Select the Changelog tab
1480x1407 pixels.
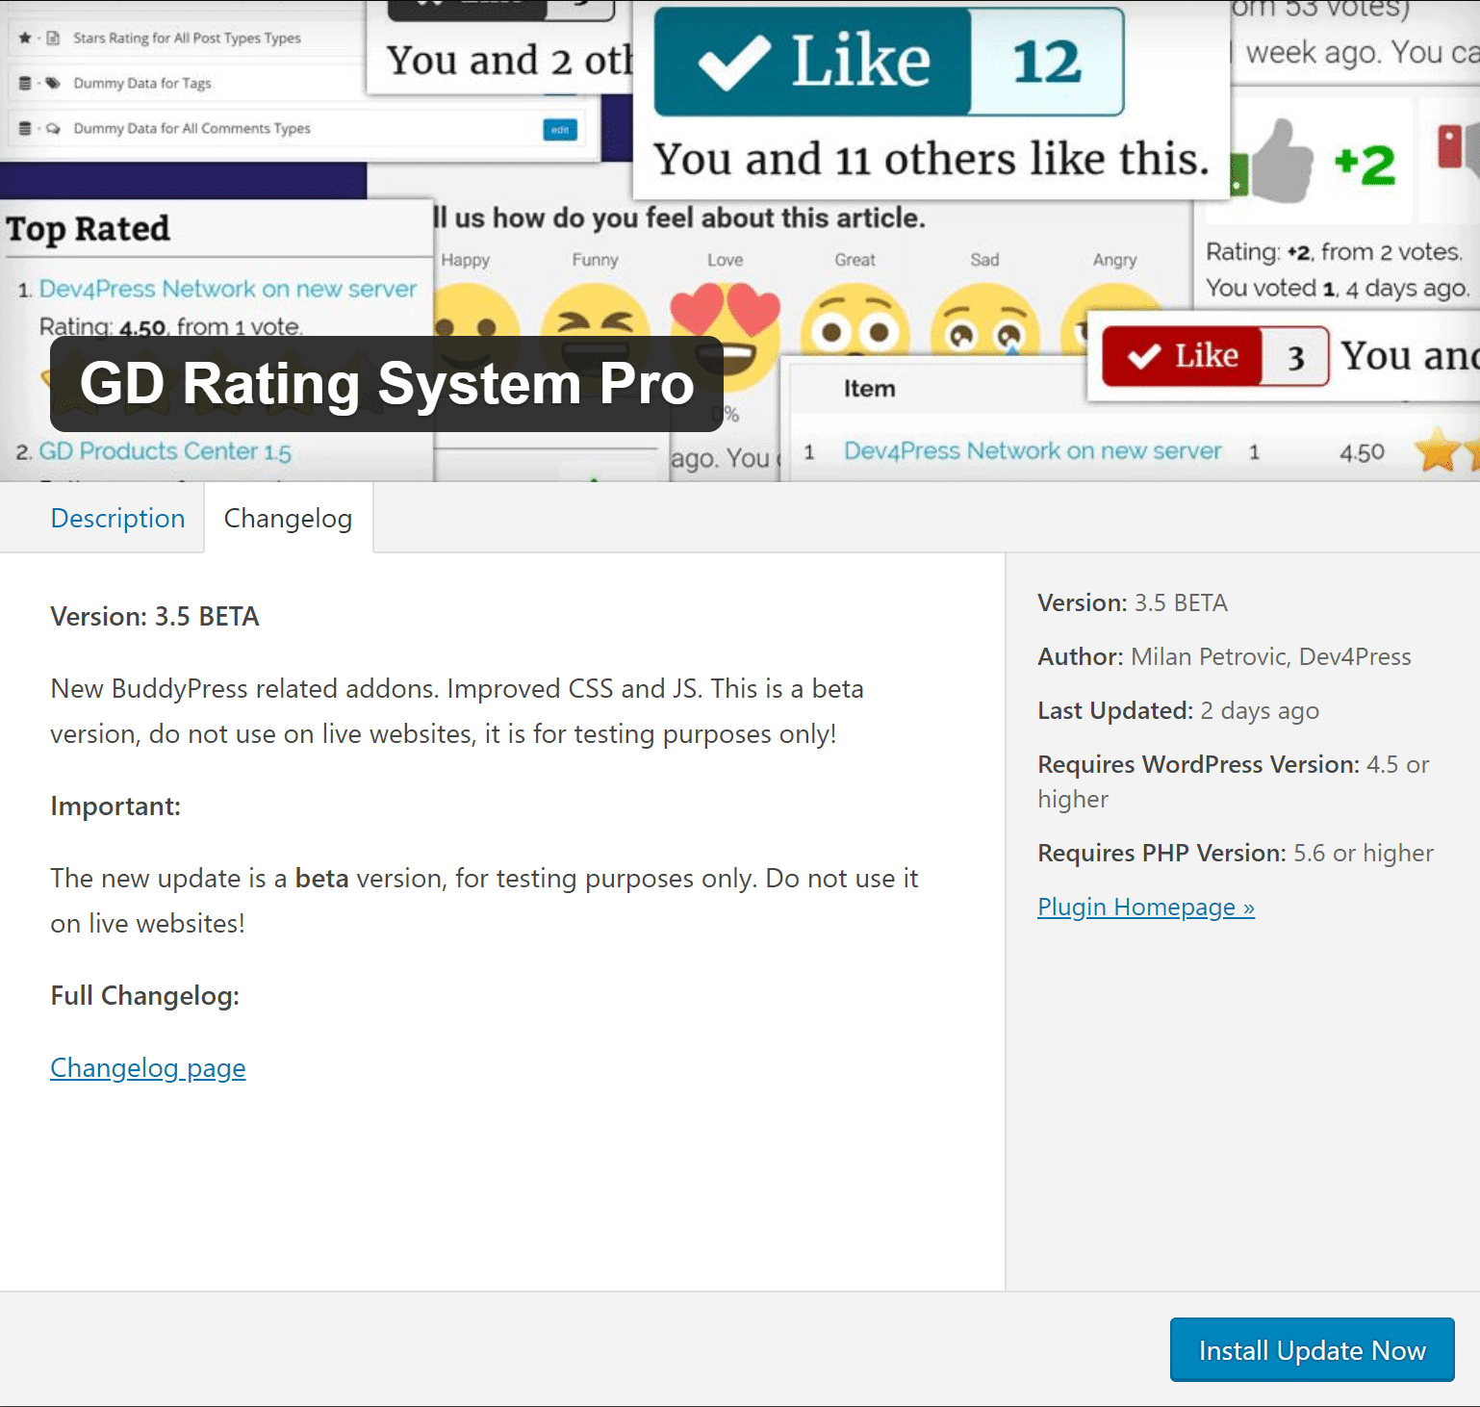tap(288, 518)
